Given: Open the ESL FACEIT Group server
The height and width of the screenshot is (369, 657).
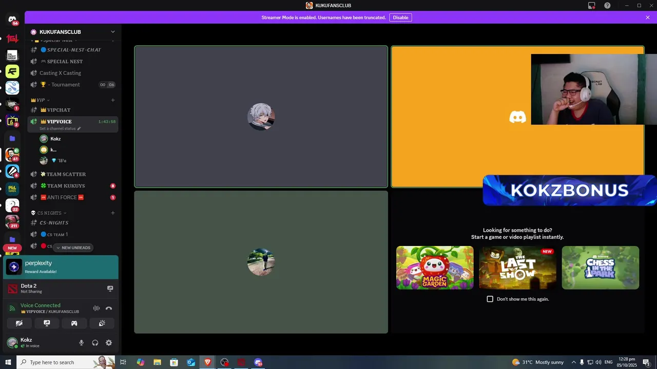Looking at the screenshot, I should point(12,55).
